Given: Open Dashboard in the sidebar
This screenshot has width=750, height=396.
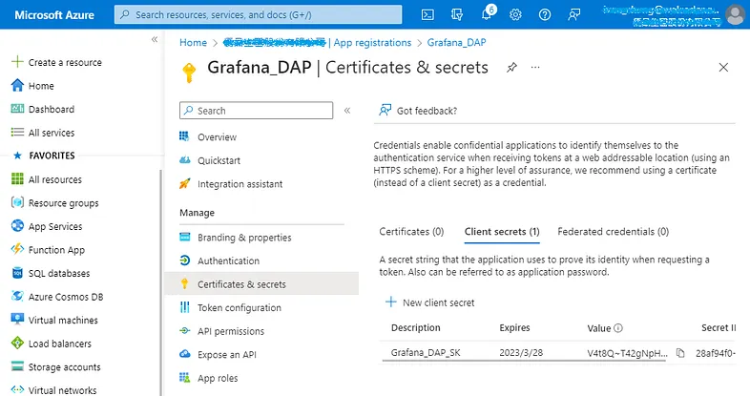Looking at the screenshot, I should coord(43,109).
